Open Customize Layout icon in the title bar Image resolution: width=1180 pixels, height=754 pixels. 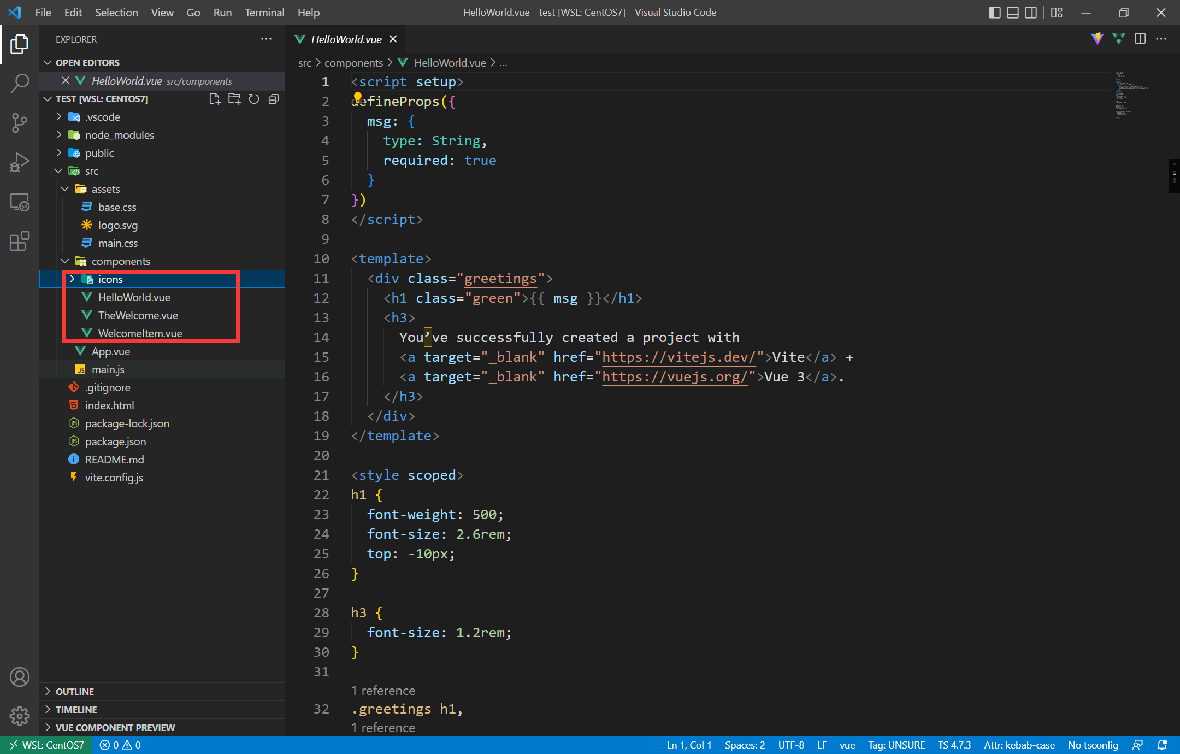coord(1057,13)
